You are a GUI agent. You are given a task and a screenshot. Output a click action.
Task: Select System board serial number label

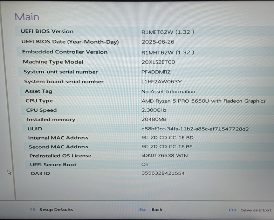pos(64,82)
